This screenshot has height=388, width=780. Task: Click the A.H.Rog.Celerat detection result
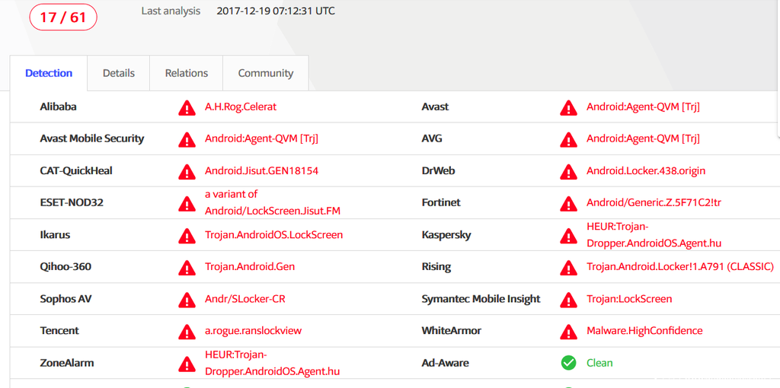click(x=241, y=107)
